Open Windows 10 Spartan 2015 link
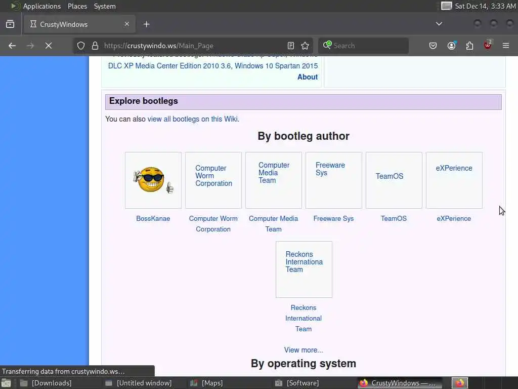Screen dimensions: 518x389 pyautogui.click(x=276, y=66)
